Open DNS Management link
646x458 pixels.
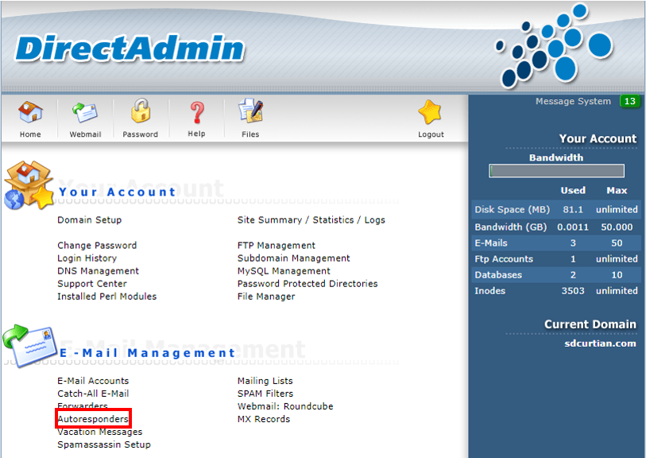click(x=98, y=271)
